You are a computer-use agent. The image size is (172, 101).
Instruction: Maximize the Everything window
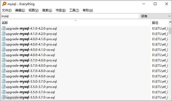155,4
